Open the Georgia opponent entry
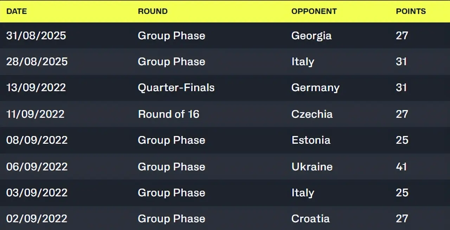Viewport: 450px width, 230px height. click(x=311, y=35)
